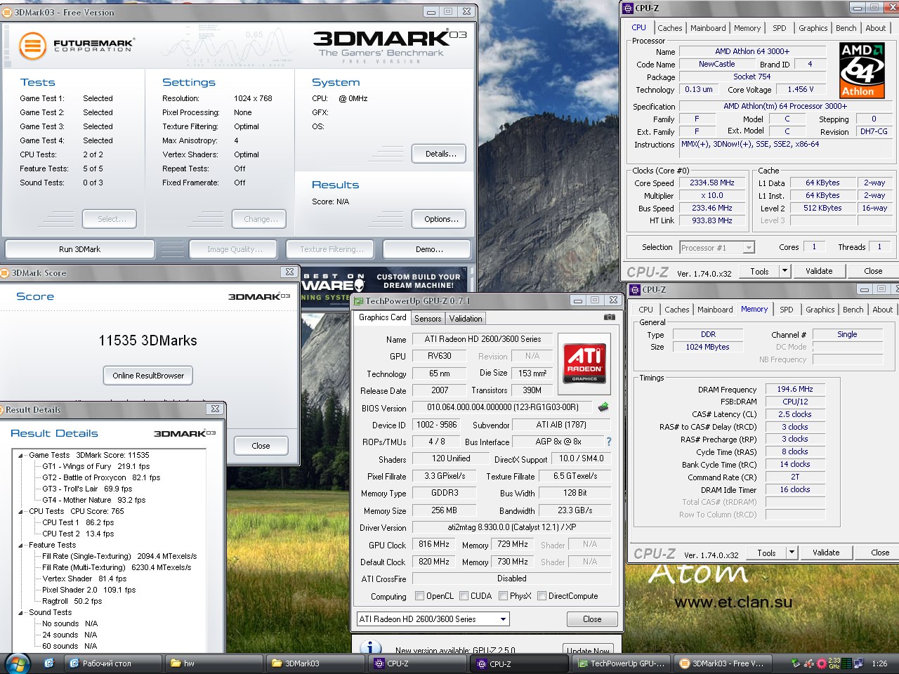The width and height of the screenshot is (899, 674).
Task: Click the AMD Athlon 64 logo
Action: pyautogui.click(x=862, y=70)
